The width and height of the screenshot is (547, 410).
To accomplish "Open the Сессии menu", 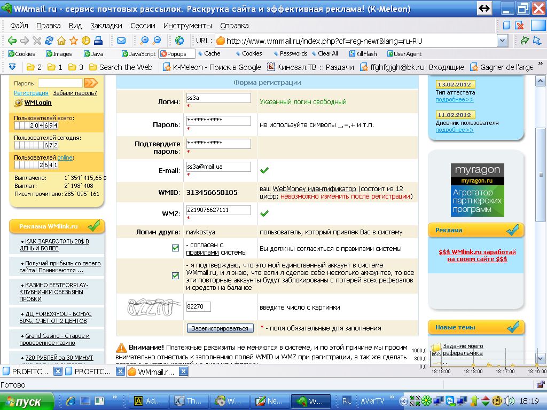I will tap(143, 26).
